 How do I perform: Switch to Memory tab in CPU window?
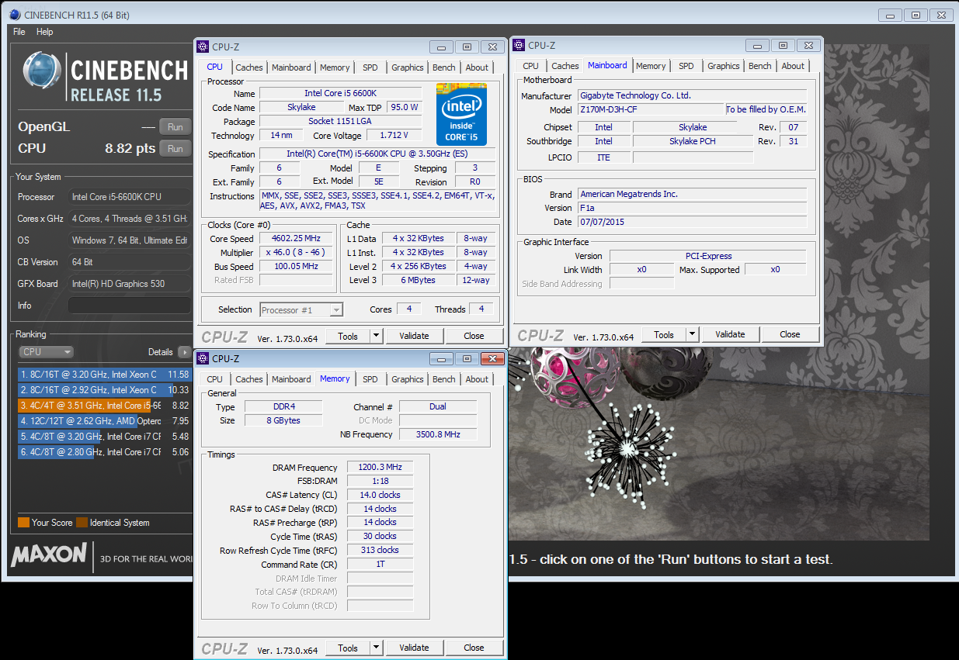(335, 67)
